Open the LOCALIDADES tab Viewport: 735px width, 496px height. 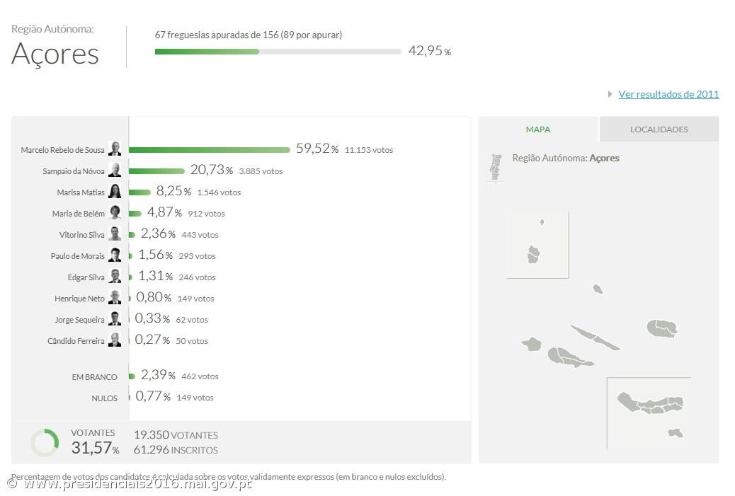[x=659, y=129]
